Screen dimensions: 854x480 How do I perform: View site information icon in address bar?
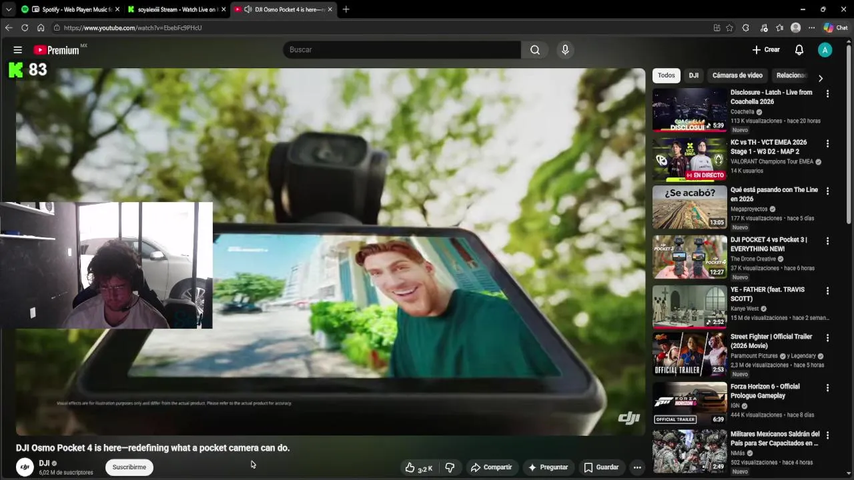[57, 28]
